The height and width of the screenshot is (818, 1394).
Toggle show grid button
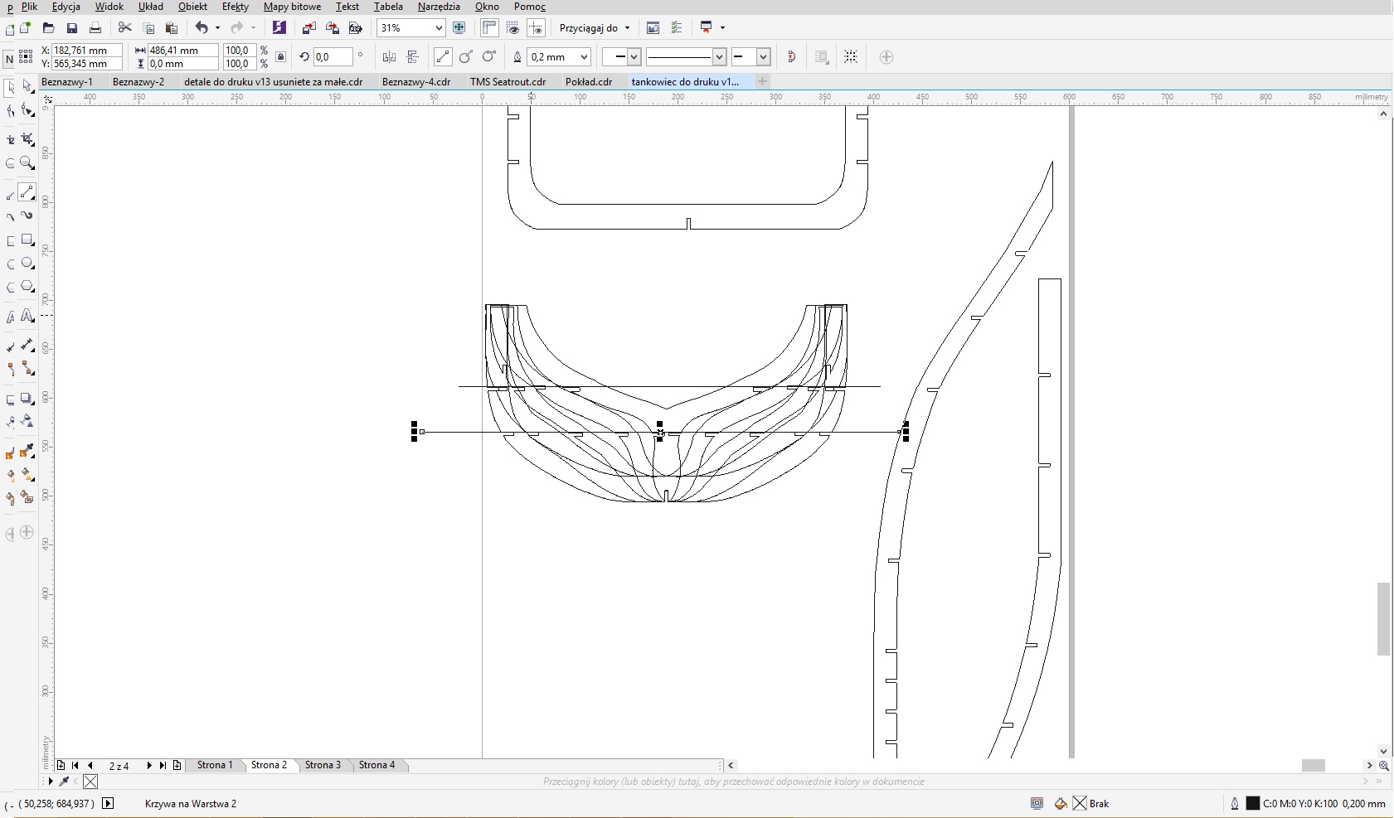click(x=512, y=28)
